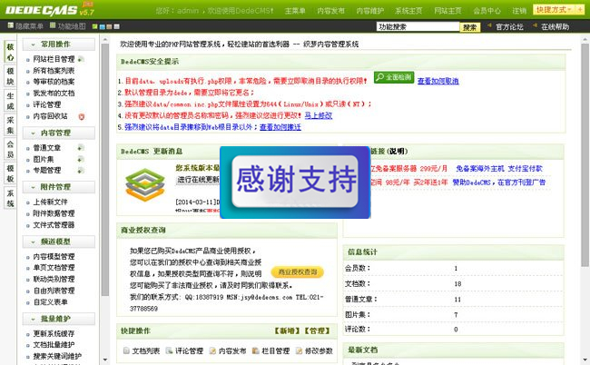Open 内容维护 in the top navigation

coord(369,11)
